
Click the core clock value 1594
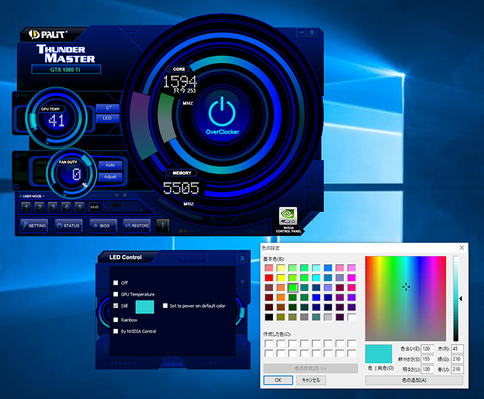(x=180, y=82)
